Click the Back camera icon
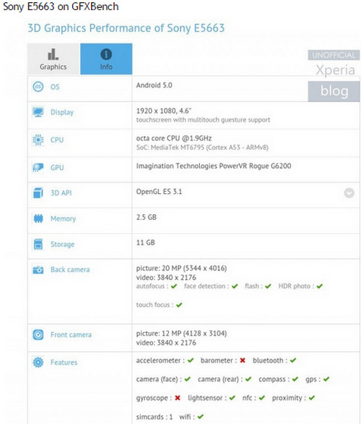361x424 pixels. point(38,270)
